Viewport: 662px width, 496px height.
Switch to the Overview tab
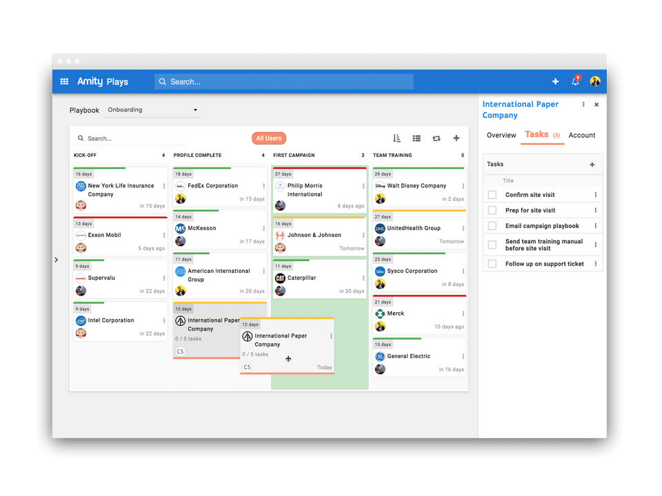point(501,136)
